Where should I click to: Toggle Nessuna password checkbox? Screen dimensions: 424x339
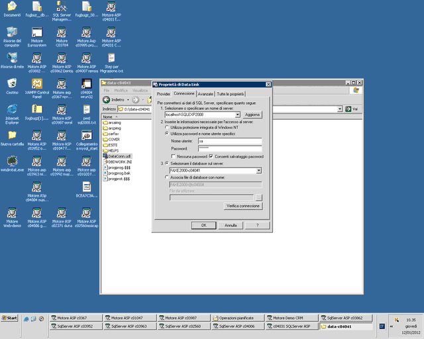(173, 156)
